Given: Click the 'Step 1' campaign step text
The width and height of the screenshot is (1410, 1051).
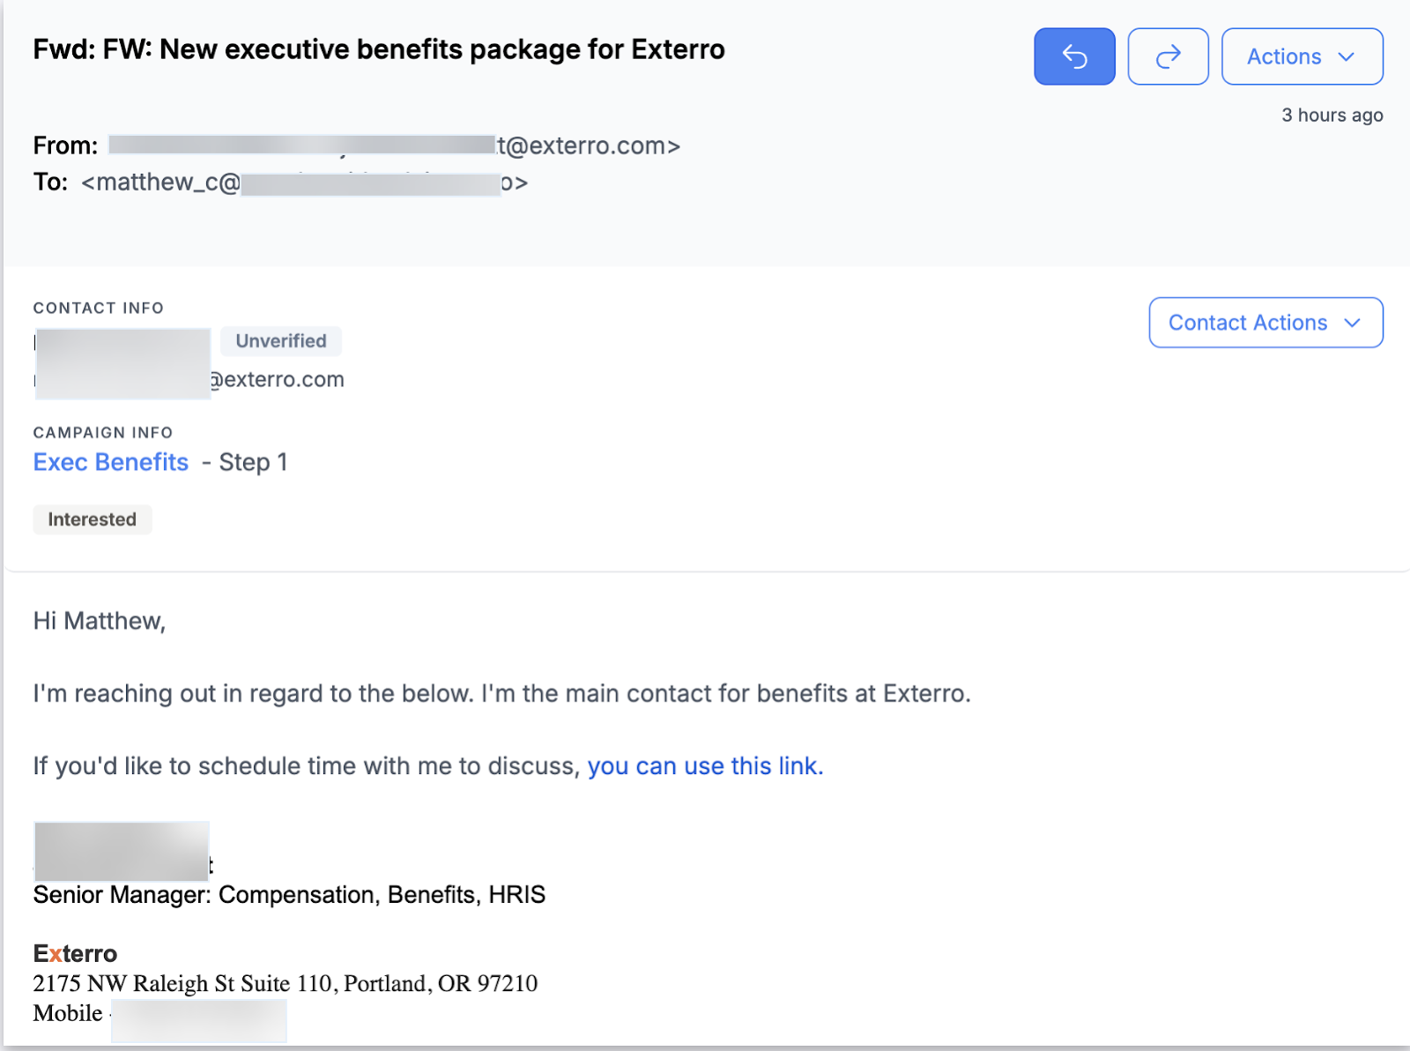Looking at the screenshot, I should point(253,462).
